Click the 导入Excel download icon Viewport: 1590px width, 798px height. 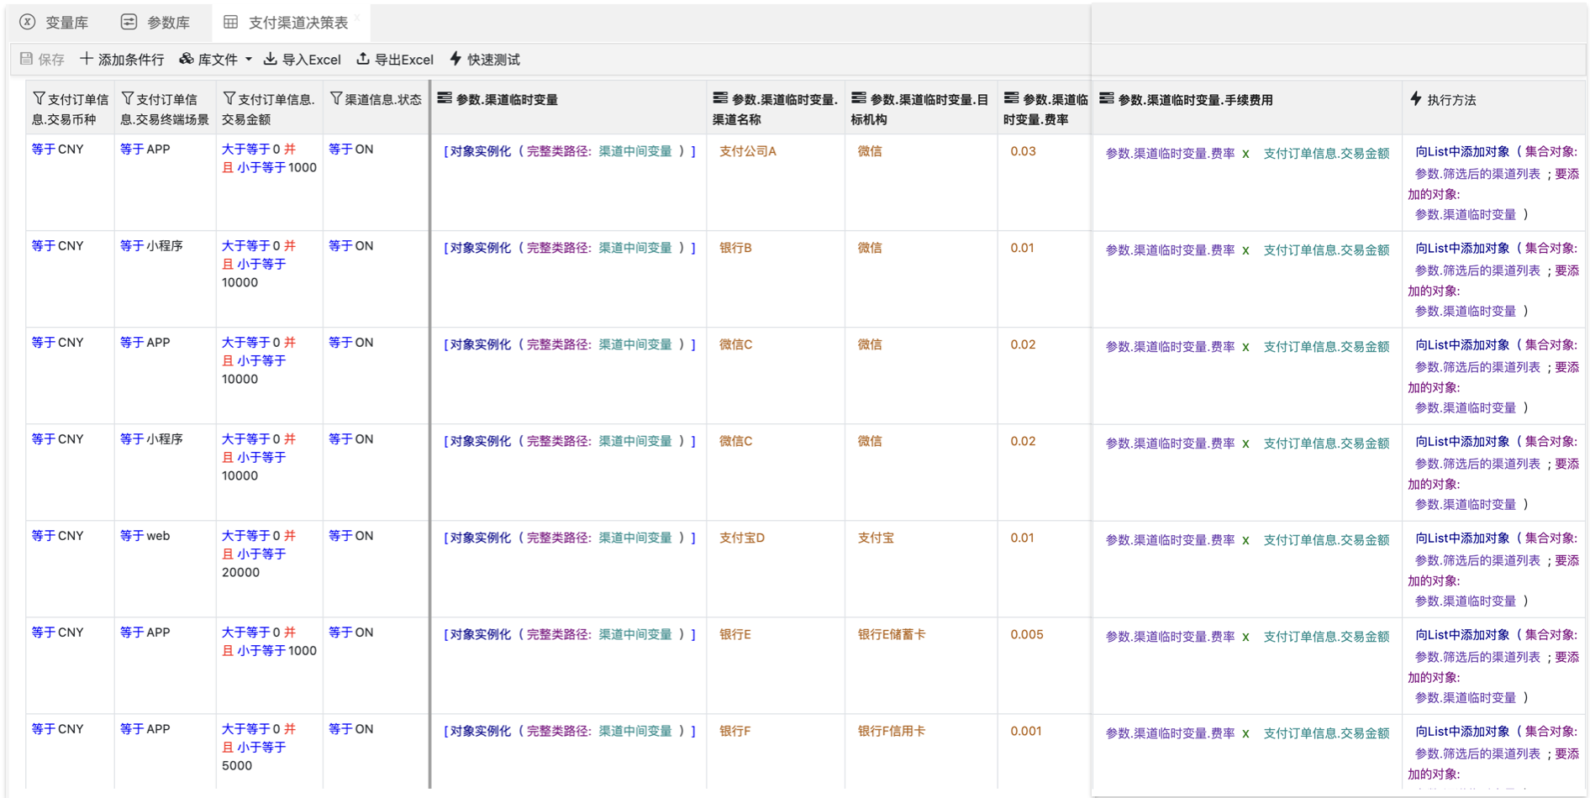tap(270, 59)
